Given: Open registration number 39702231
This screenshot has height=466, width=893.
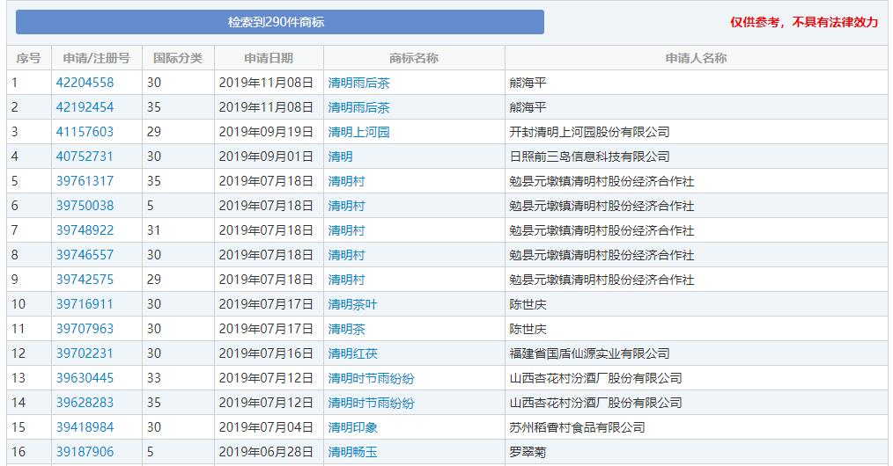Looking at the screenshot, I should [85, 353].
